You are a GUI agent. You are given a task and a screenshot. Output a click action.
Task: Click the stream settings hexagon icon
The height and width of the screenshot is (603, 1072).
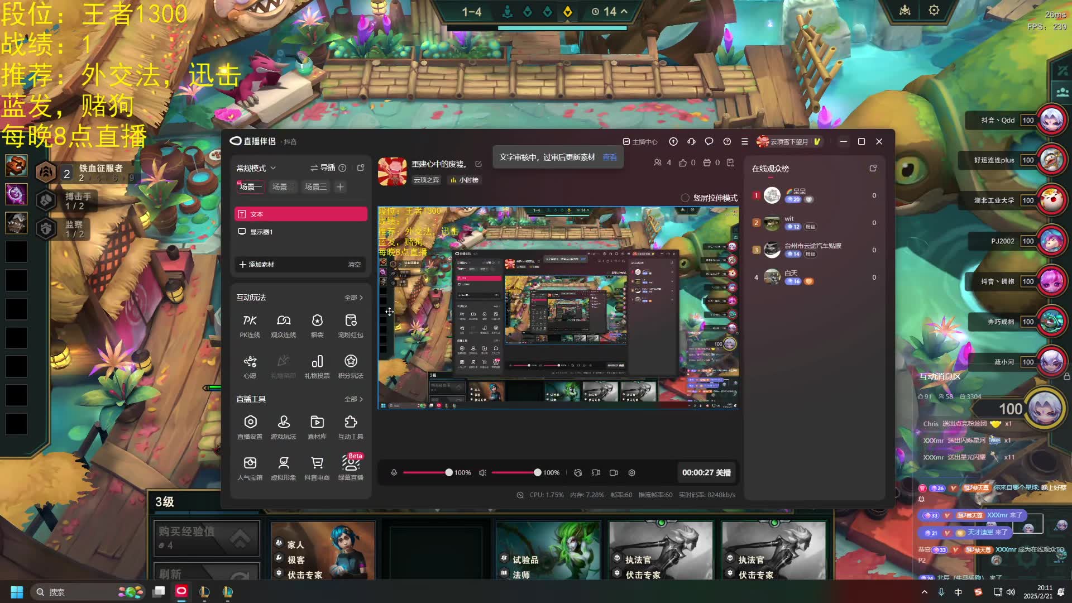[x=632, y=473]
